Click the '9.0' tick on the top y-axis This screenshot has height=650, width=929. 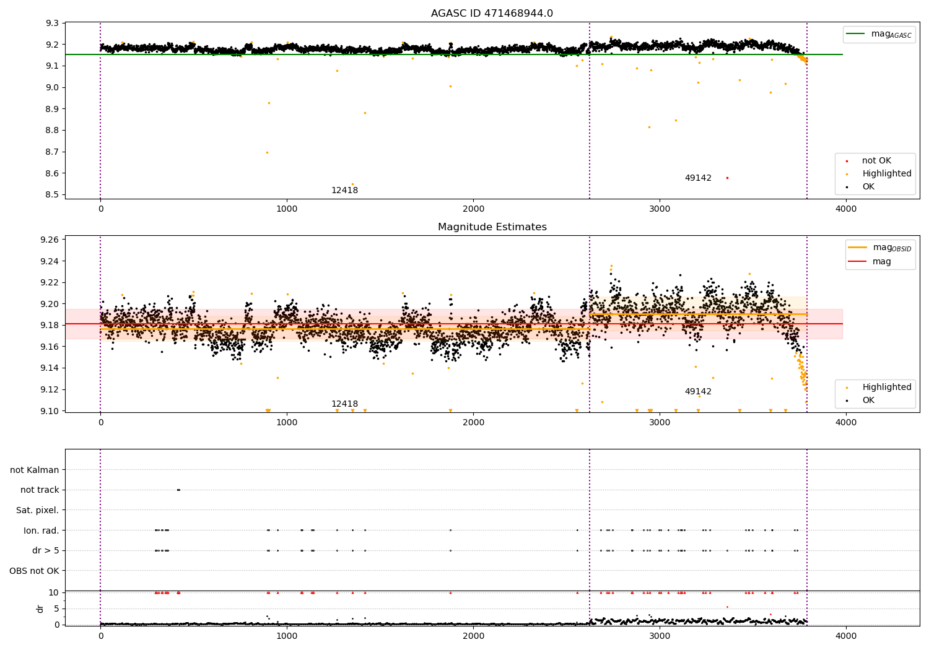[53, 87]
